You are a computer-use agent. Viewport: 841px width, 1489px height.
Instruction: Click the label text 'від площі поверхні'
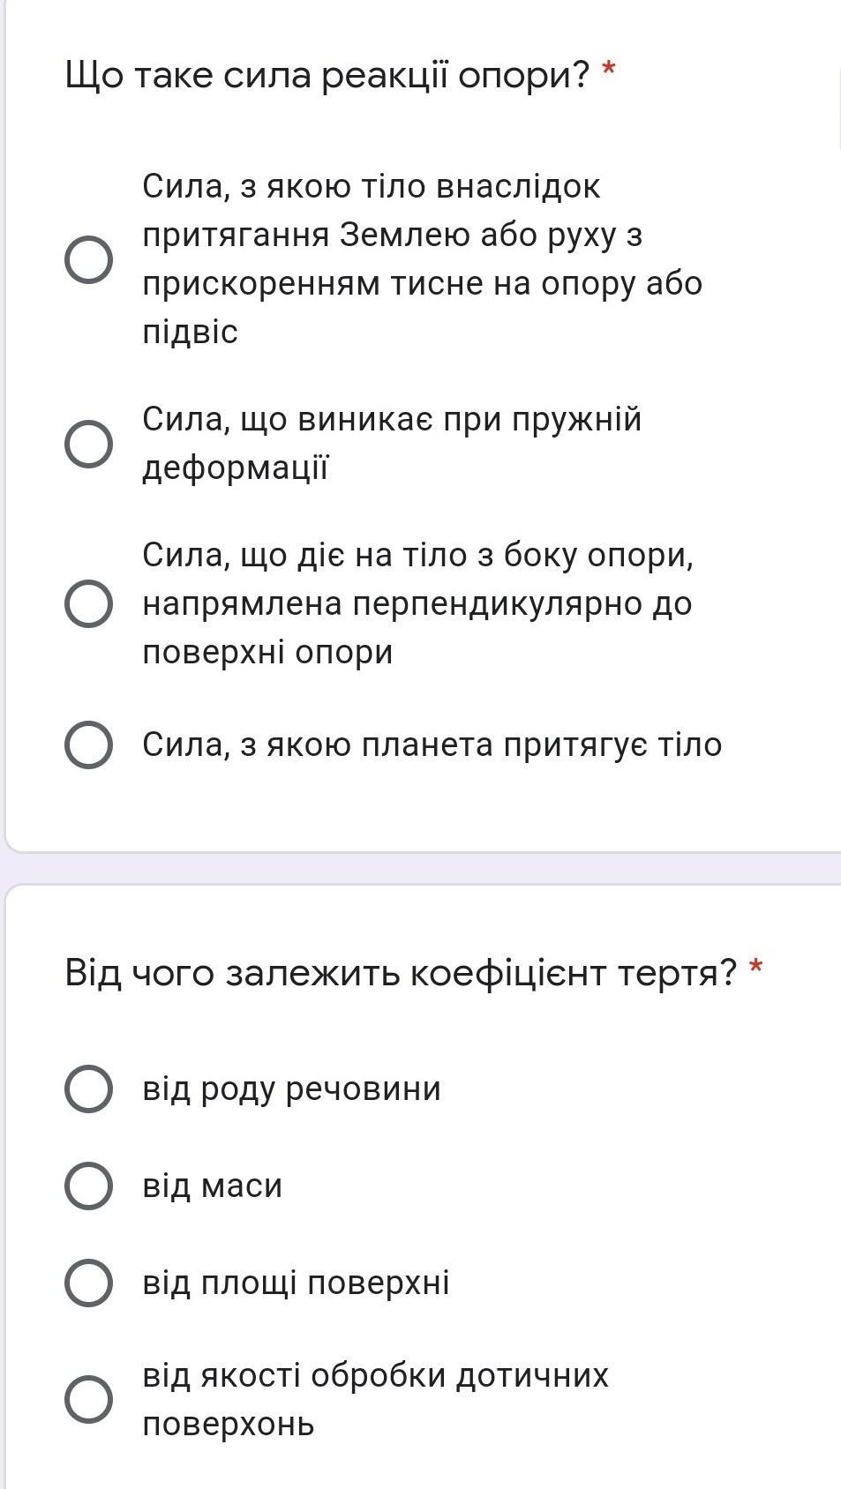[296, 1283]
